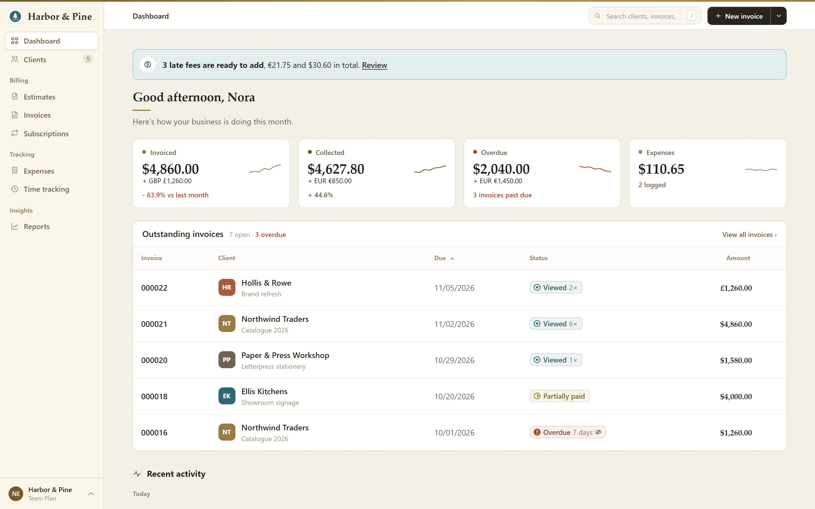This screenshot has width=815, height=509.
Task: Click the Clients people icon
Action: (x=14, y=59)
